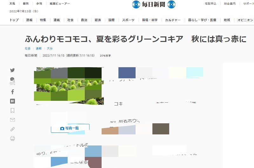Select 地域 menu item
This screenshot has width=254, height=168.
pyautogui.click(x=227, y=20)
